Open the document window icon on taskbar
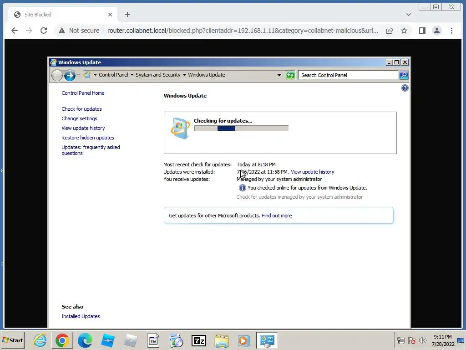The height and width of the screenshot is (350, 466). click(153, 340)
